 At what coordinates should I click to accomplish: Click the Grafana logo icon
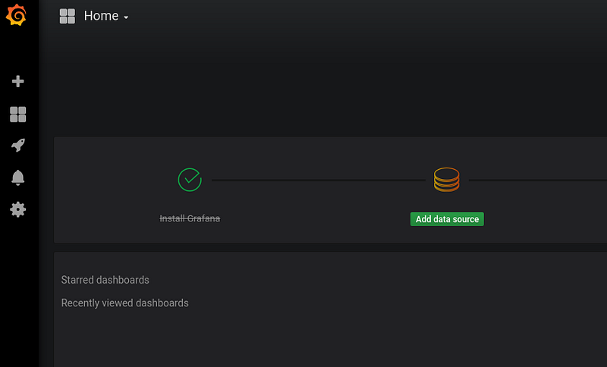pos(16,15)
